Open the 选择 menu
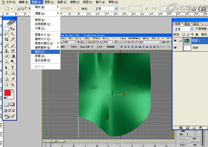The image size is (208, 147). click(x=62, y=2)
